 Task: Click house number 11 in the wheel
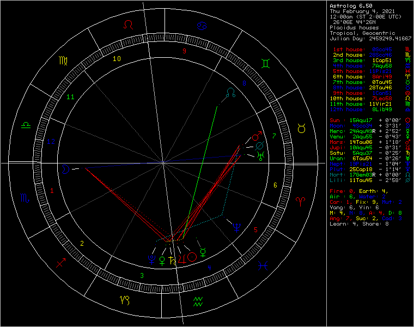click(70, 97)
